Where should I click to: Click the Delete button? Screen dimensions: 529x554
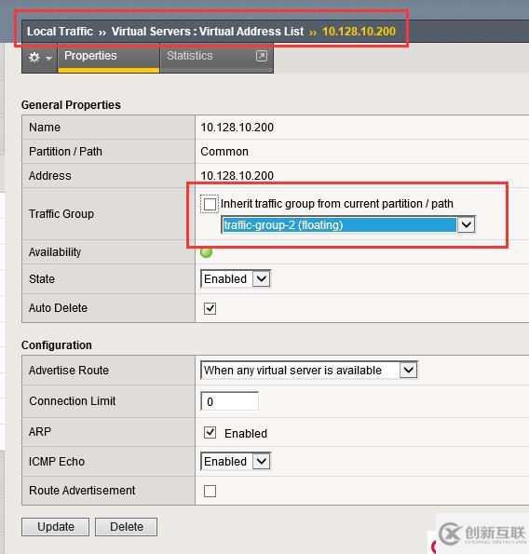(126, 527)
